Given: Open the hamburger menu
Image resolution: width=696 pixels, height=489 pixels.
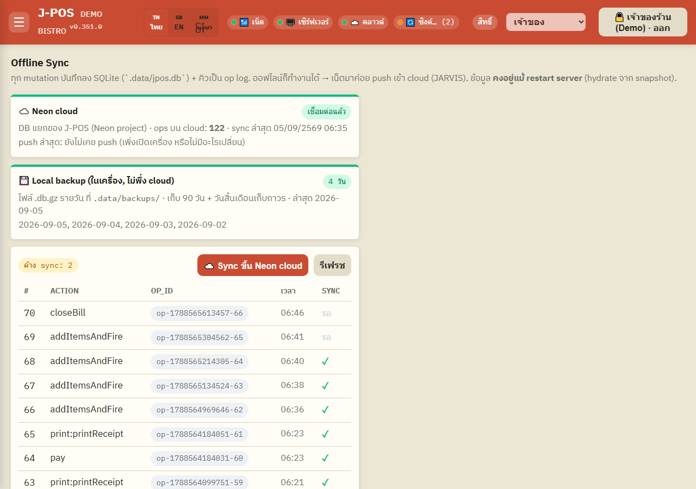Looking at the screenshot, I should tap(19, 22).
